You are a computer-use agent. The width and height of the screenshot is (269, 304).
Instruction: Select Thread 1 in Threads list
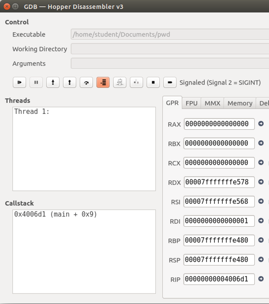pos(32,112)
